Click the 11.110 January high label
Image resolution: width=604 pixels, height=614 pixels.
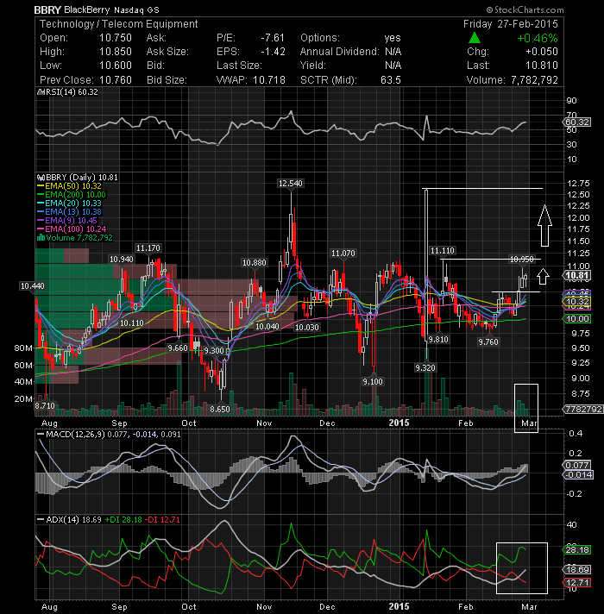click(x=443, y=251)
